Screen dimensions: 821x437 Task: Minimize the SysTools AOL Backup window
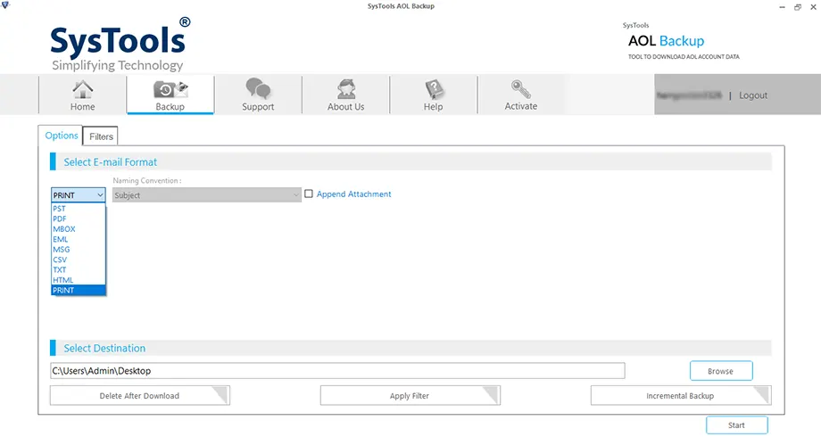[x=783, y=7]
